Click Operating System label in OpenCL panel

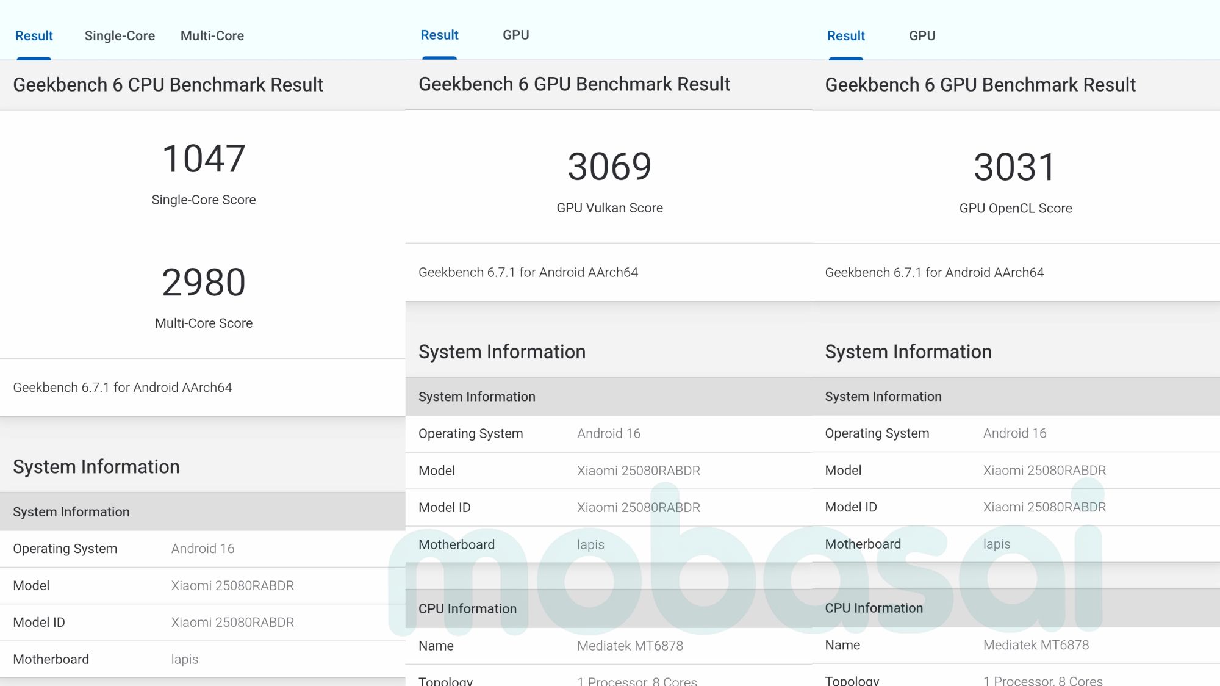tap(877, 433)
